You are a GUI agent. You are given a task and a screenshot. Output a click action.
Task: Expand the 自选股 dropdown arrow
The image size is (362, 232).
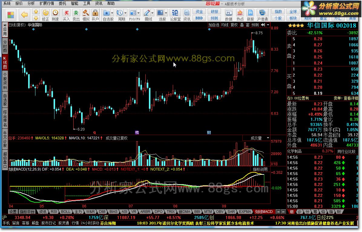[112, 13]
